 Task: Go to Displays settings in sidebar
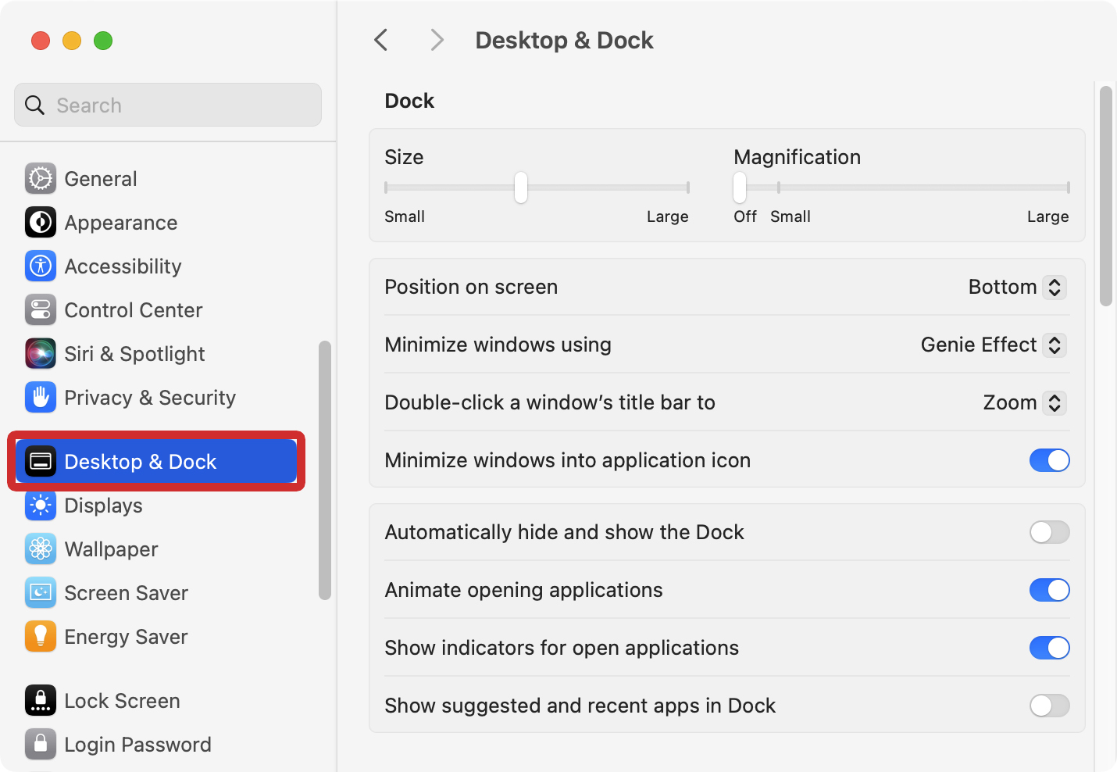103,506
